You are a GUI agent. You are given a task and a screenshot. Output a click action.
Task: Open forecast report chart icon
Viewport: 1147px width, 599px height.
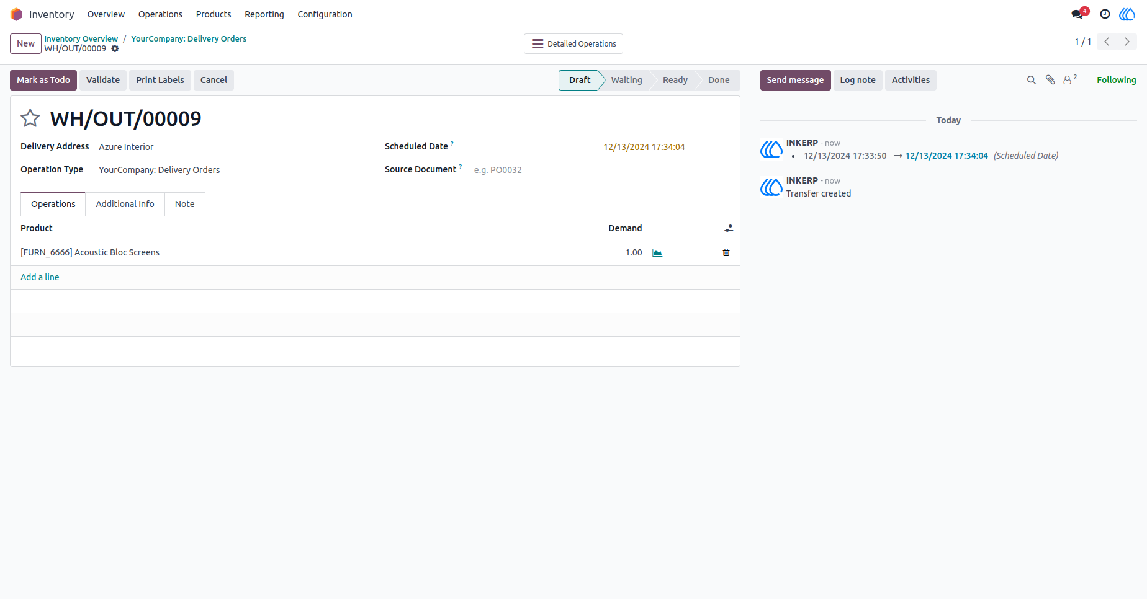(657, 253)
